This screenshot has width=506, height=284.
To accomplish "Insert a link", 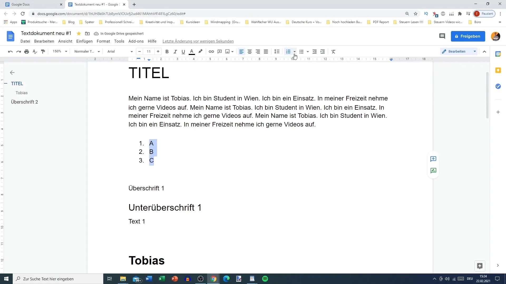I will 211,51.
